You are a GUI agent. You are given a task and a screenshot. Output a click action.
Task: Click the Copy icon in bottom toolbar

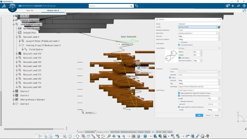(x=45, y=136)
